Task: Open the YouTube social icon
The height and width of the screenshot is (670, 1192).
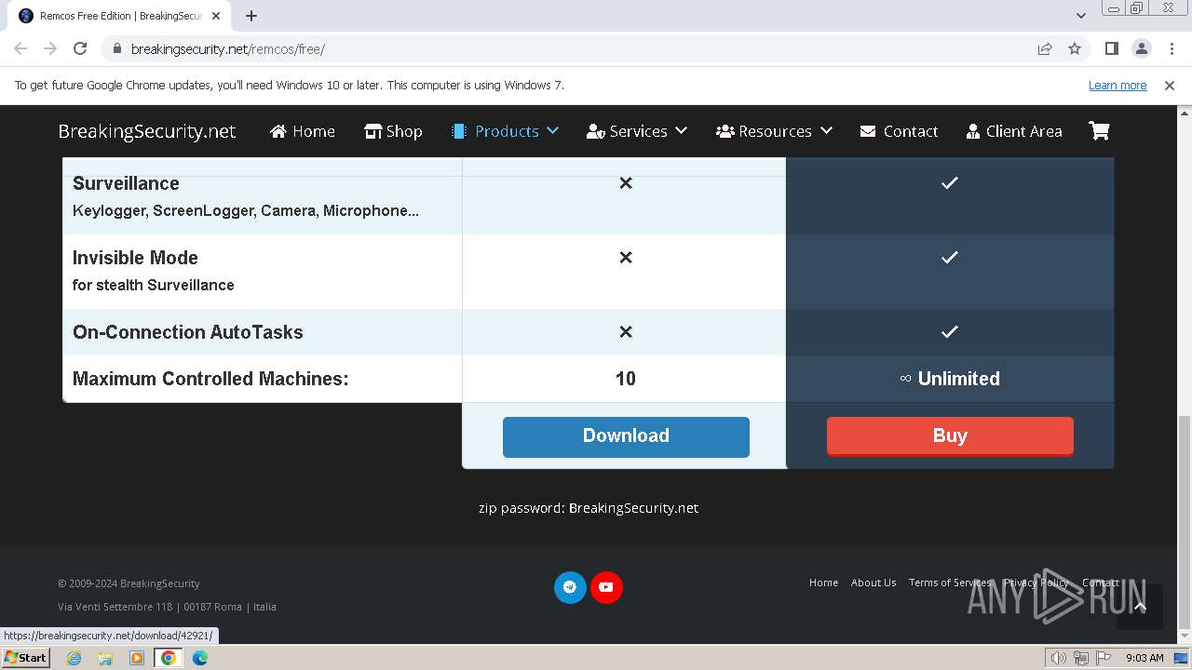Action: [x=606, y=587]
